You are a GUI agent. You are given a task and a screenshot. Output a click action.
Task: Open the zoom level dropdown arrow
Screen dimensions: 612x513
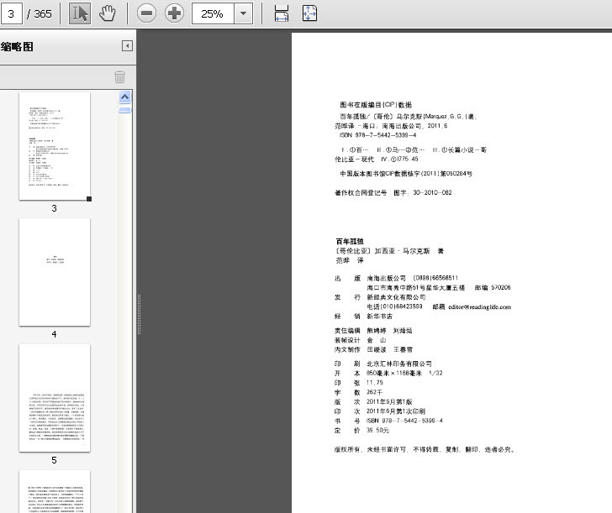pyautogui.click(x=243, y=13)
